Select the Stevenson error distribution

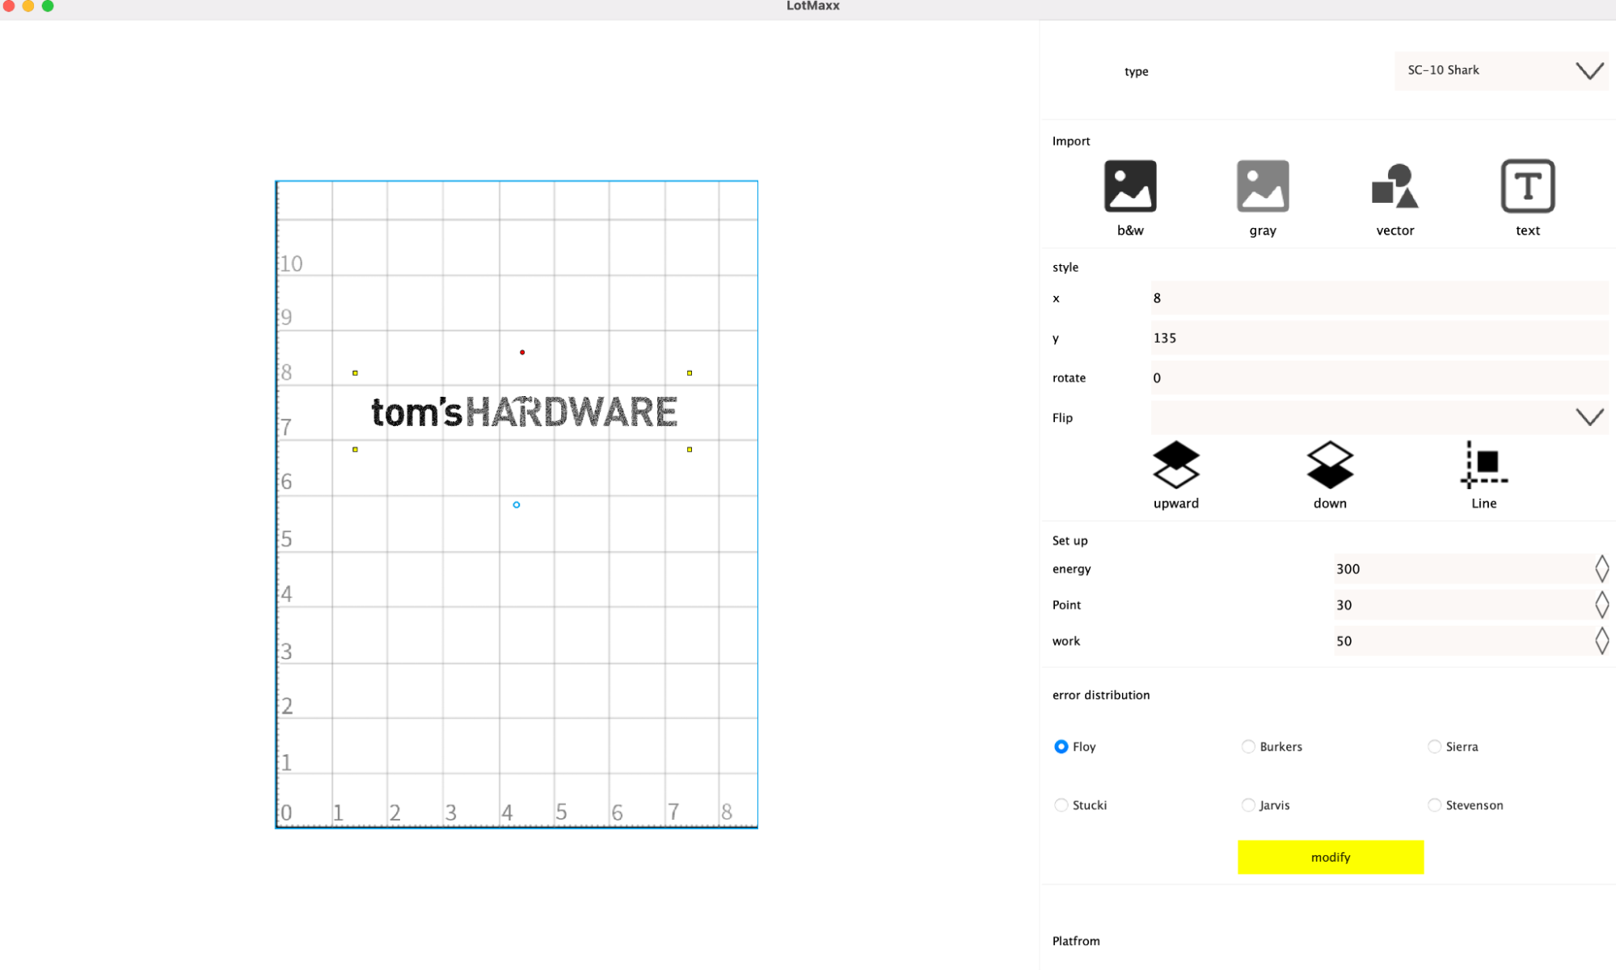tap(1434, 805)
